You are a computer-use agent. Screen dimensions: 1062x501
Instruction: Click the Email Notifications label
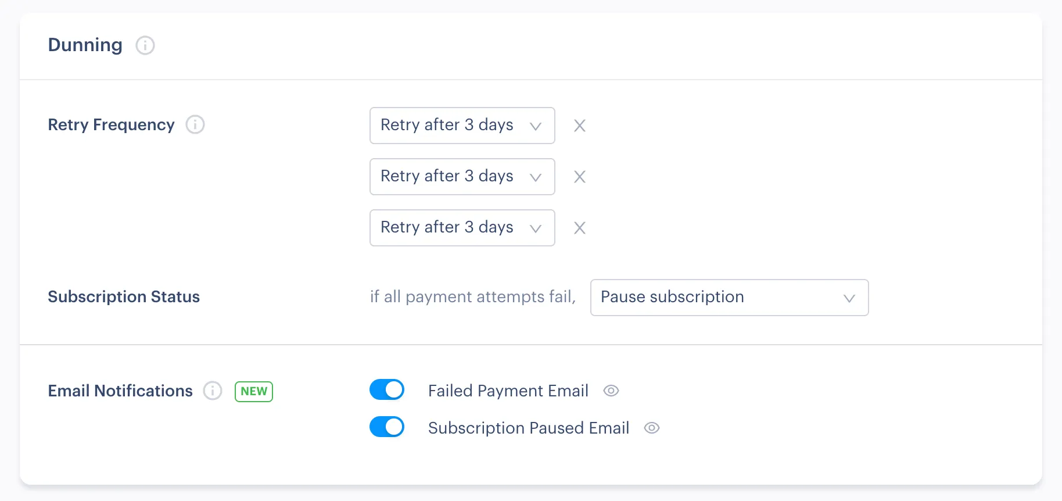[120, 391]
